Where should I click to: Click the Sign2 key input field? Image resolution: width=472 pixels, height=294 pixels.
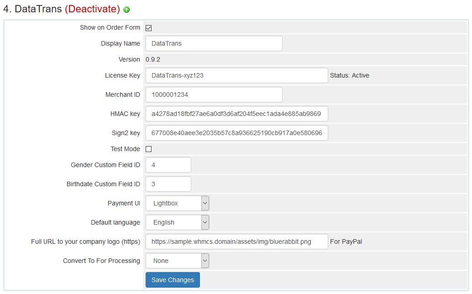(236, 133)
